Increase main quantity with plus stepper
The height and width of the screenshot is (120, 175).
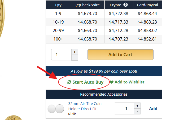click(75, 52)
